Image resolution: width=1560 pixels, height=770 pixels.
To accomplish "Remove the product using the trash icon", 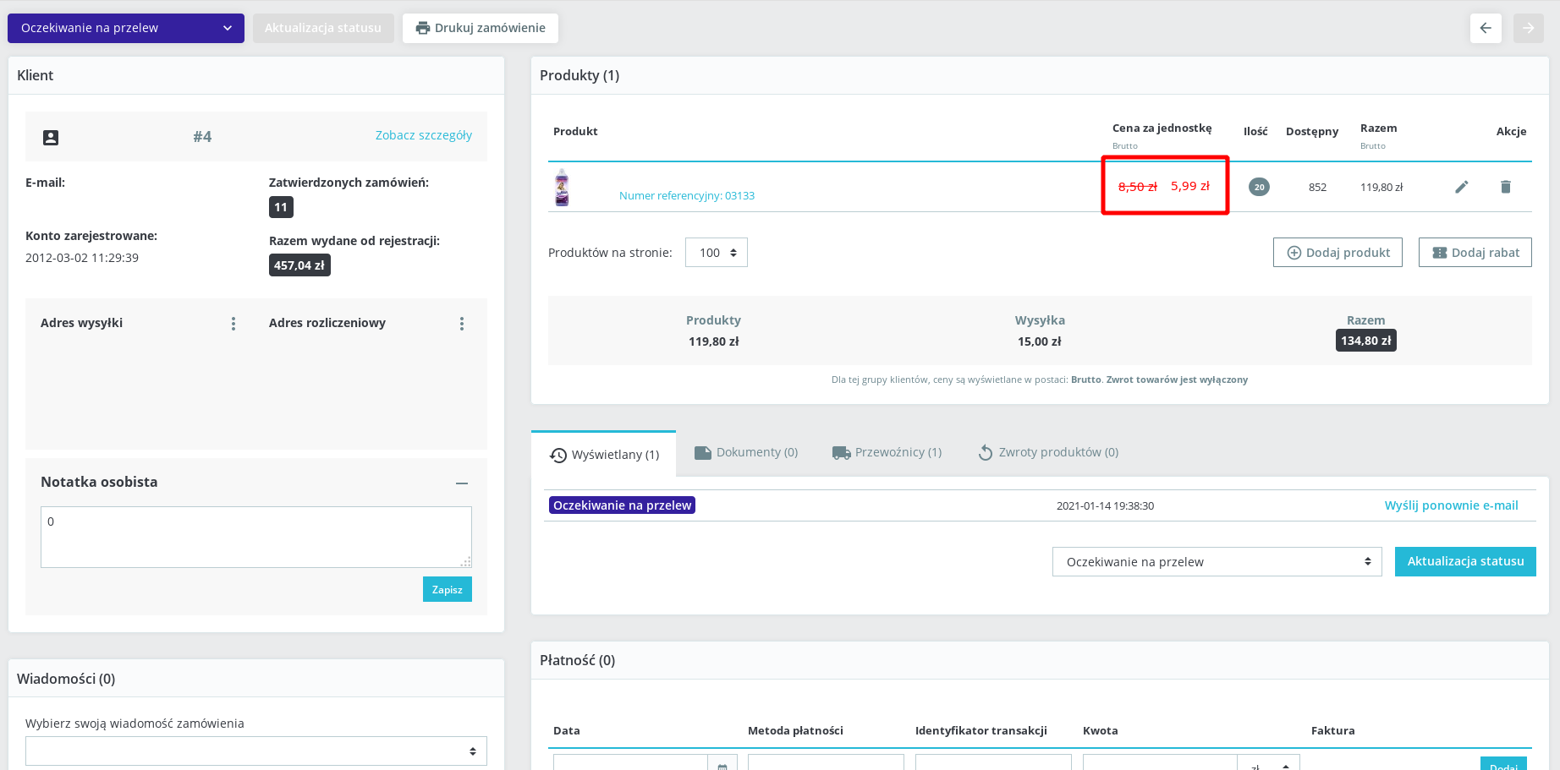I will pos(1506,187).
